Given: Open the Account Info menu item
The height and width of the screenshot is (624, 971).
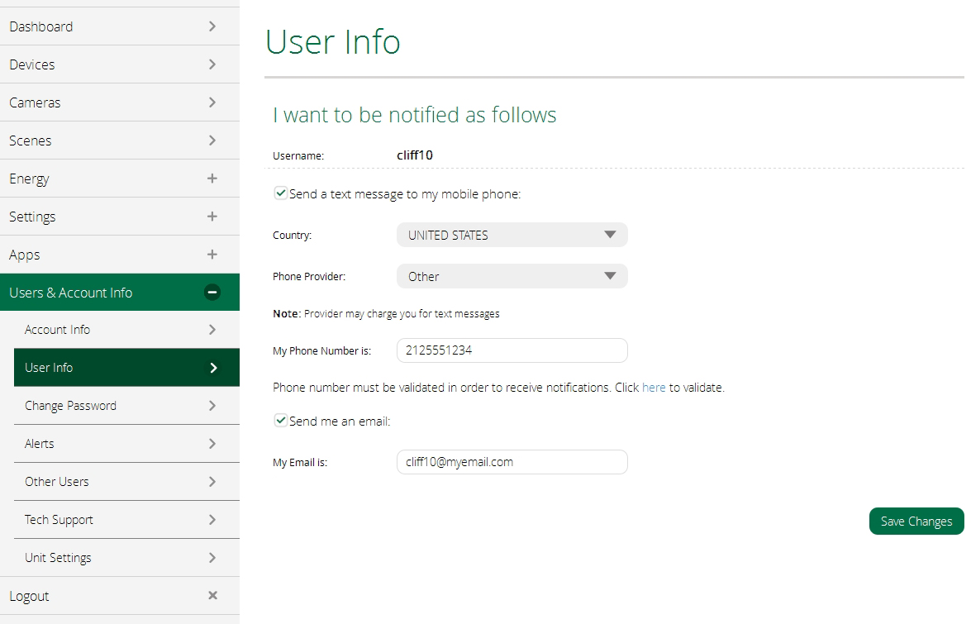Looking at the screenshot, I should click(x=58, y=330).
